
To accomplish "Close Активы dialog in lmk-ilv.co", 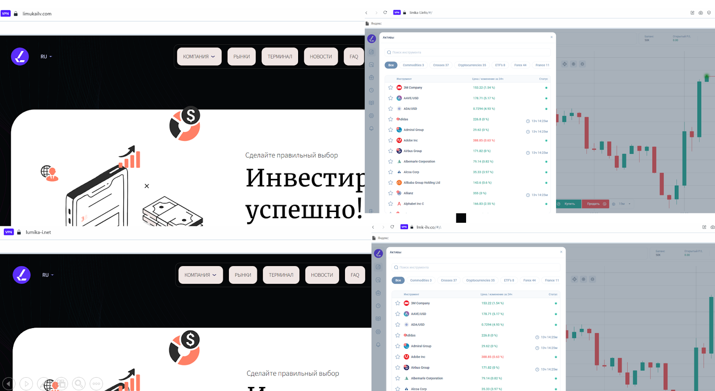I will click(561, 252).
